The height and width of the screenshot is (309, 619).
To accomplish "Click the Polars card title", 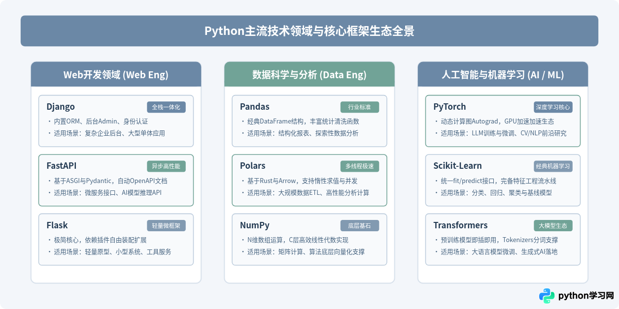I will [253, 166].
